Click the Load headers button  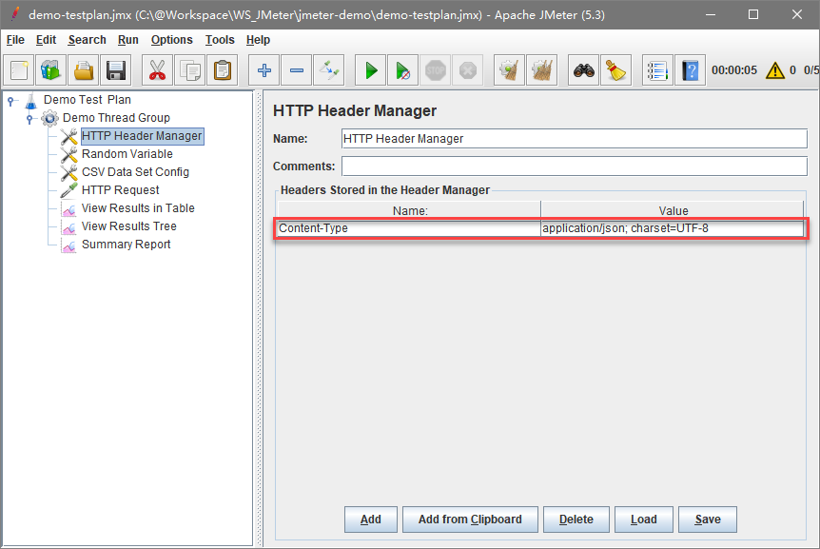click(x=644, y=520)
